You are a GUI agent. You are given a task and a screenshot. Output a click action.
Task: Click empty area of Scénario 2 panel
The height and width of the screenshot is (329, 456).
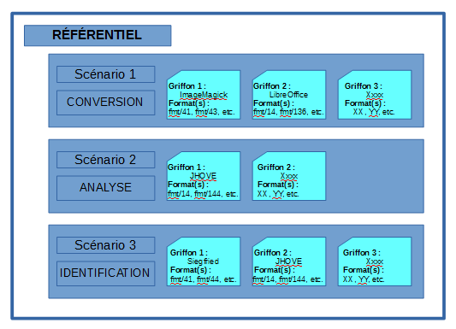point(375,176)
